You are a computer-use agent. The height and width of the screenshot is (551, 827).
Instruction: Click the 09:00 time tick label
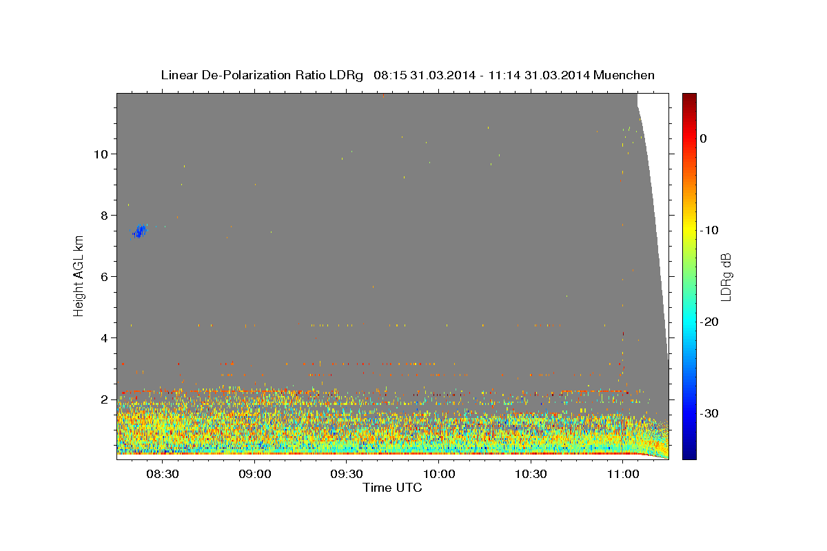tap(254, 475)
